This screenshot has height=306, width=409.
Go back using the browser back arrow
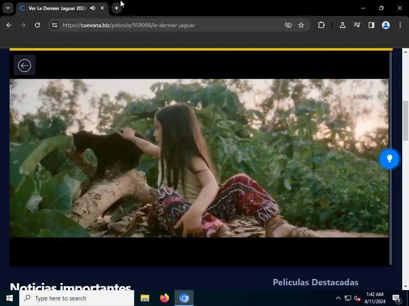(9, 25)
